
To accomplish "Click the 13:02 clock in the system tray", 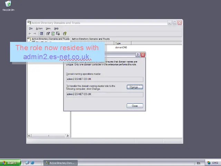I will (x=215, y=163).
